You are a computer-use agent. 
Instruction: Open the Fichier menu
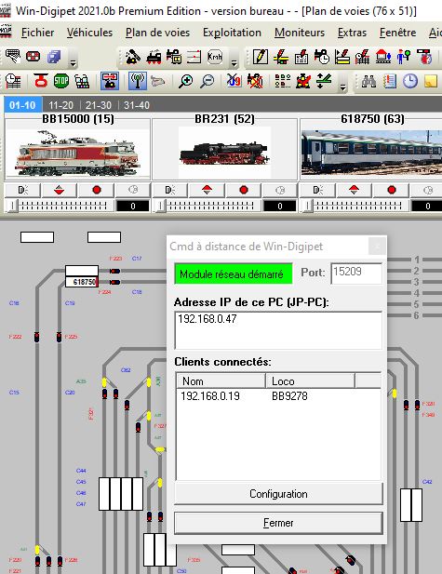click(38, 33)
